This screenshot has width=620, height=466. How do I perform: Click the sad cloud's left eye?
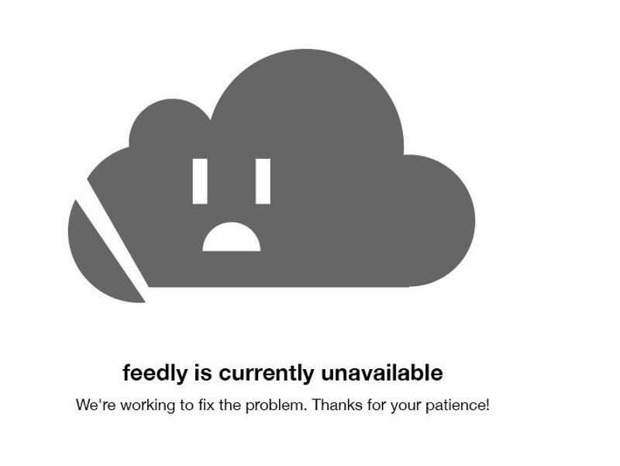click(x=200, y=181)
